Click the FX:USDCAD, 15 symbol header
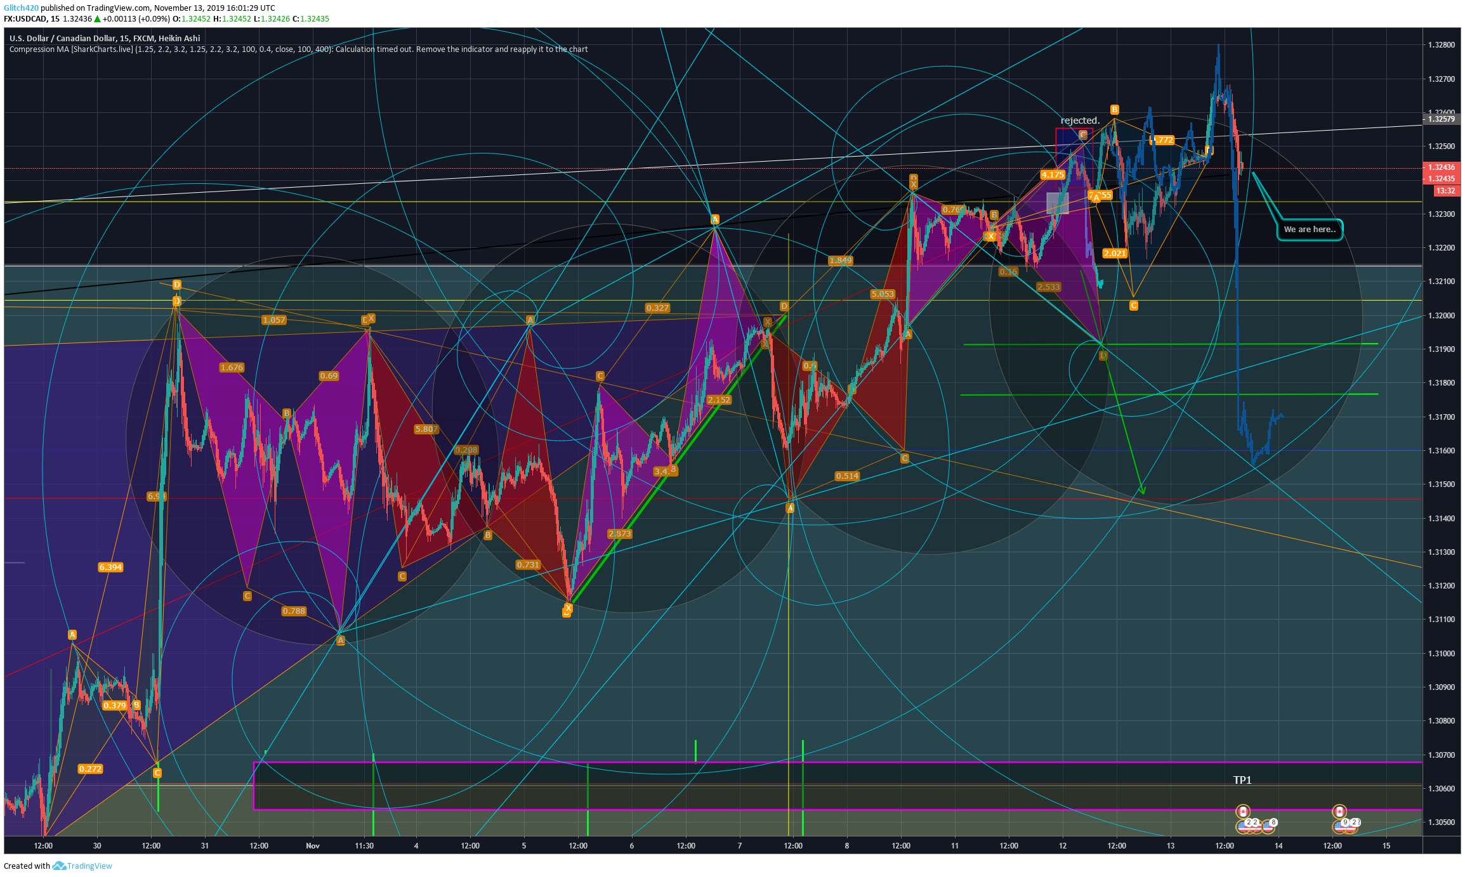1465x877 pixels. click(32, 19)
